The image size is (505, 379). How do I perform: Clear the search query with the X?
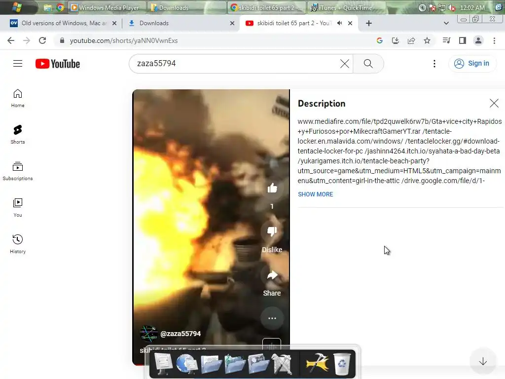(345, 64)
